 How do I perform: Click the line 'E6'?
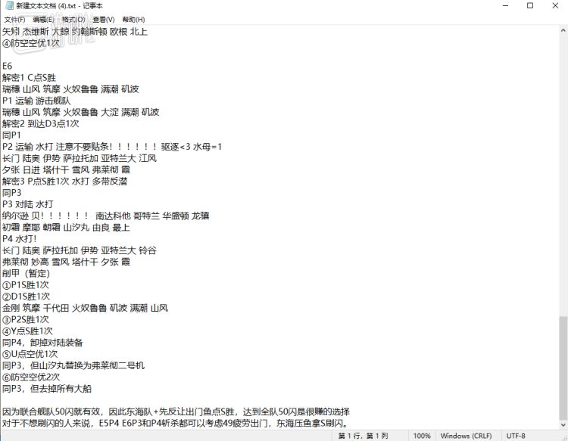pos(8,66)
